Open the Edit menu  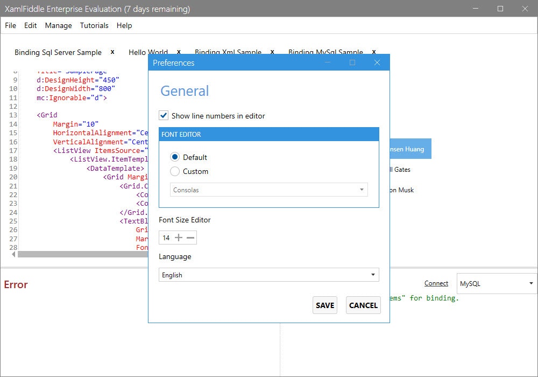(30, 25)
